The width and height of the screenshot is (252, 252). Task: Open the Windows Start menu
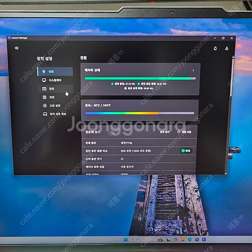click(x=126, y=240)
